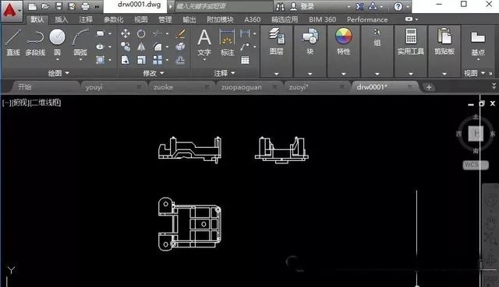Click the Base point (基点) view button
This screenshot has height=287, width=499.
pos(478,44)
